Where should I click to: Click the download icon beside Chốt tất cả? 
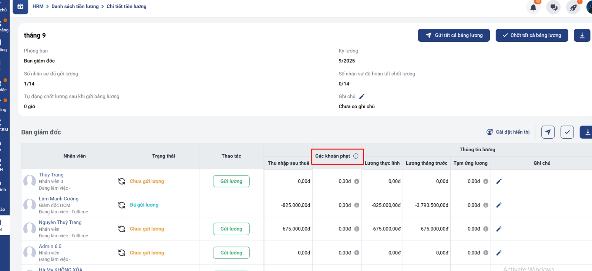coord(582,35)
